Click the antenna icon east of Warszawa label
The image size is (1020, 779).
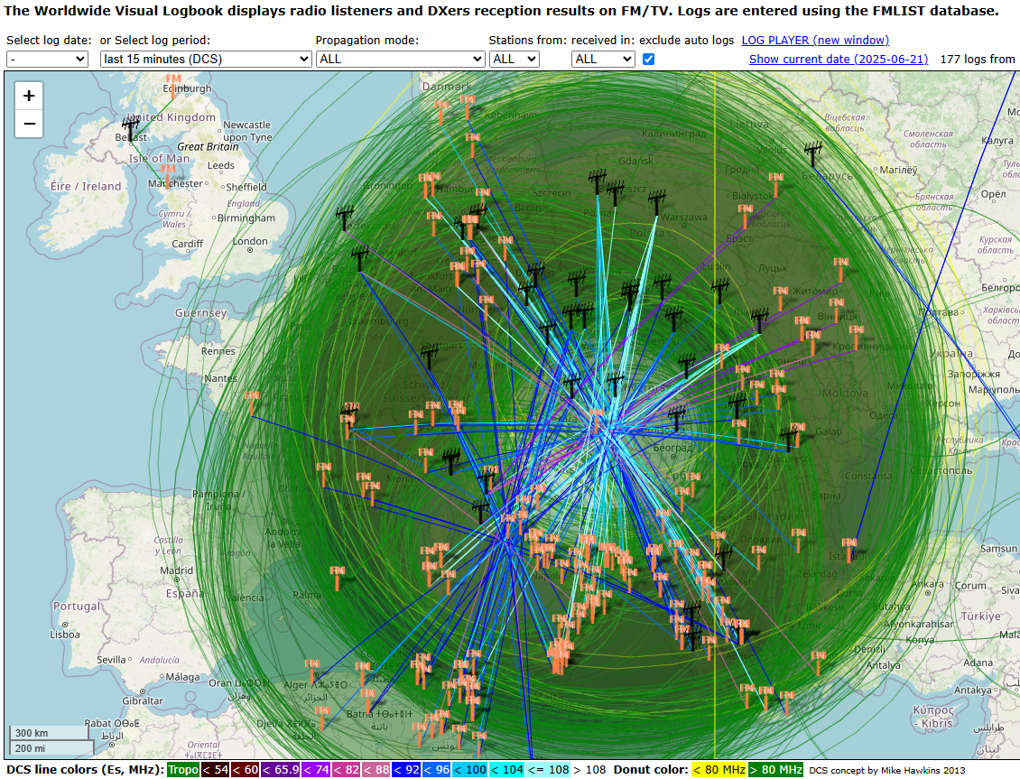point(658,201)
